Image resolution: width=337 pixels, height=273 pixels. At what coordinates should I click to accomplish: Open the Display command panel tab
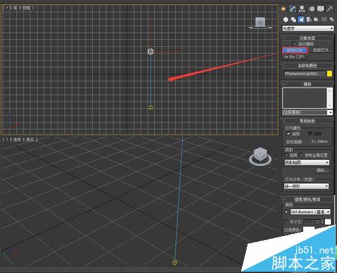[x=321, y=9]
